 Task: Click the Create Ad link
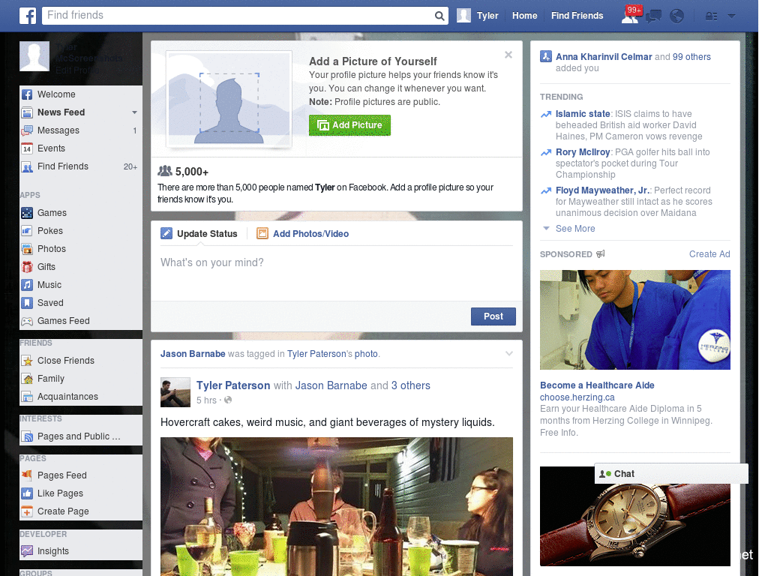coord(709,254)
